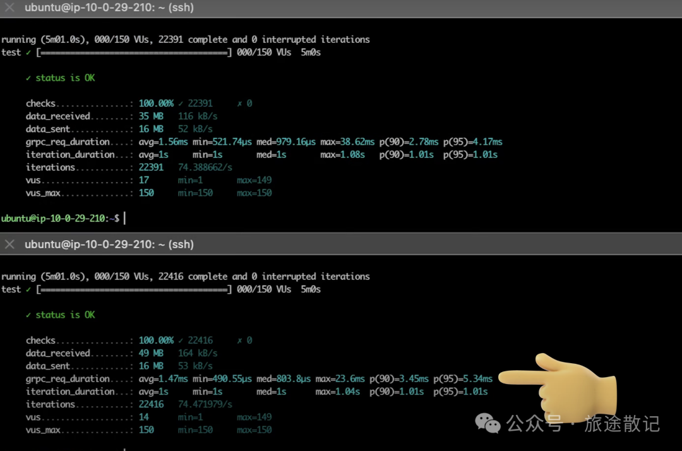Click upper checks passed count 22391
682x451 pixels.
[x=200, y=104]
